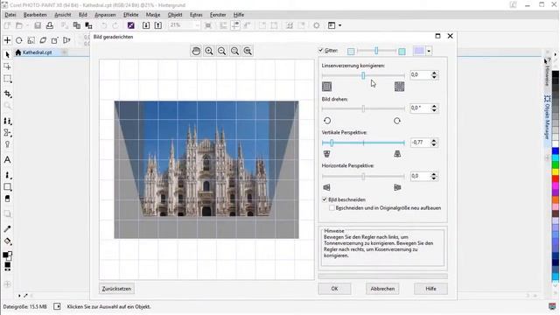Viewport: 560px width, 315px height.
Task: Open the grid color dropdown arrow
Action: click(x=429, y=51)
